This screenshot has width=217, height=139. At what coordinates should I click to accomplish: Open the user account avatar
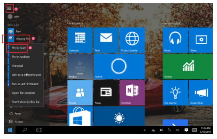point(10,17)
